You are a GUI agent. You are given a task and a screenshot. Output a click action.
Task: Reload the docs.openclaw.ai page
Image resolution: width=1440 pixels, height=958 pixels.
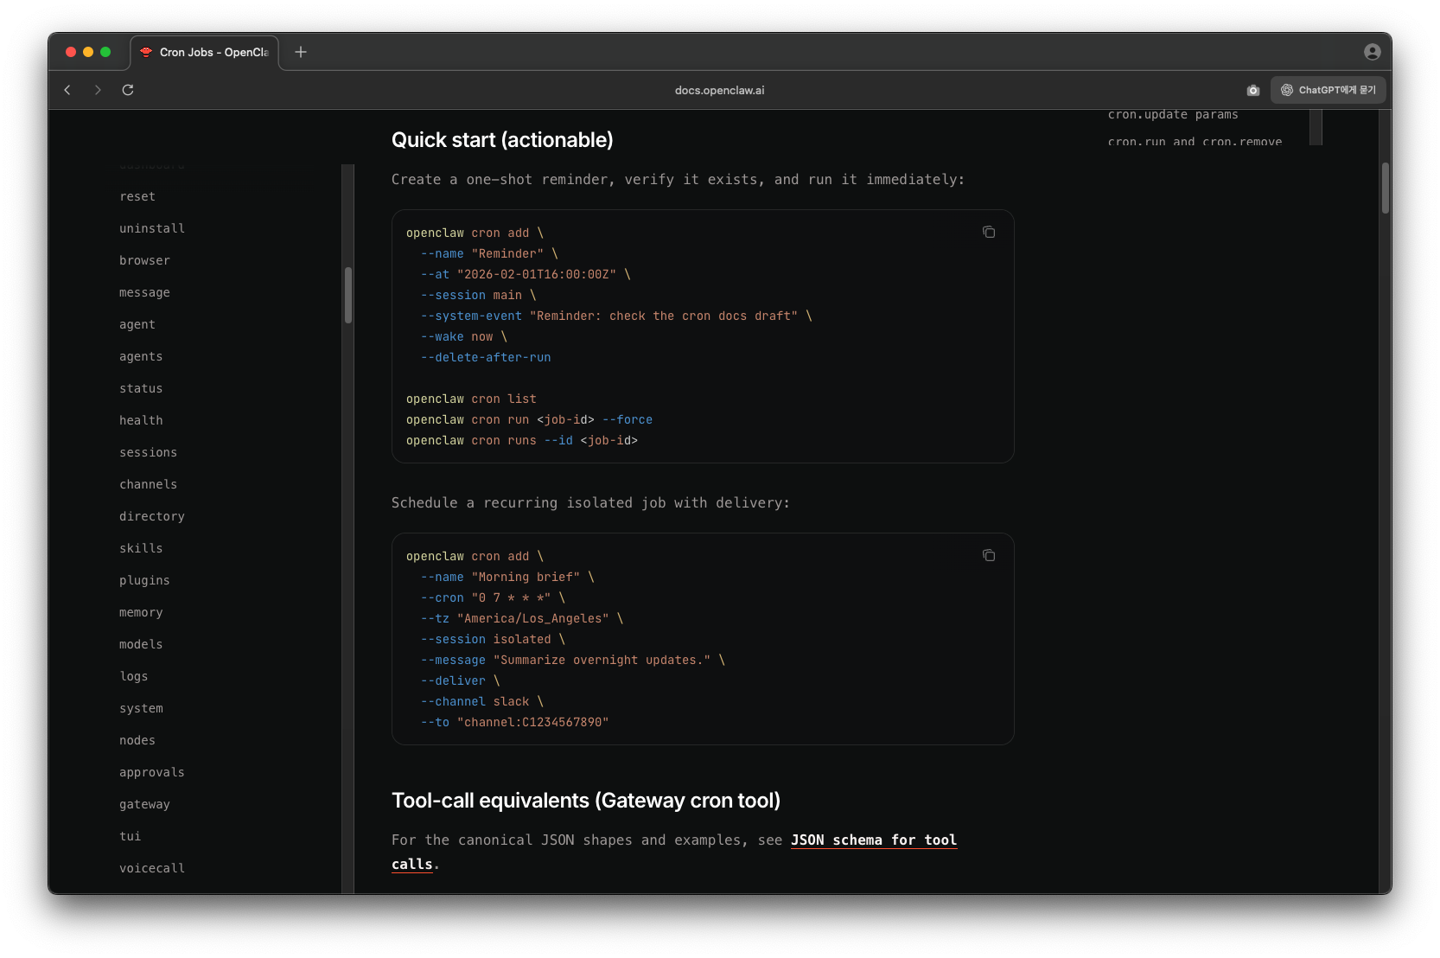pos(128,90)
